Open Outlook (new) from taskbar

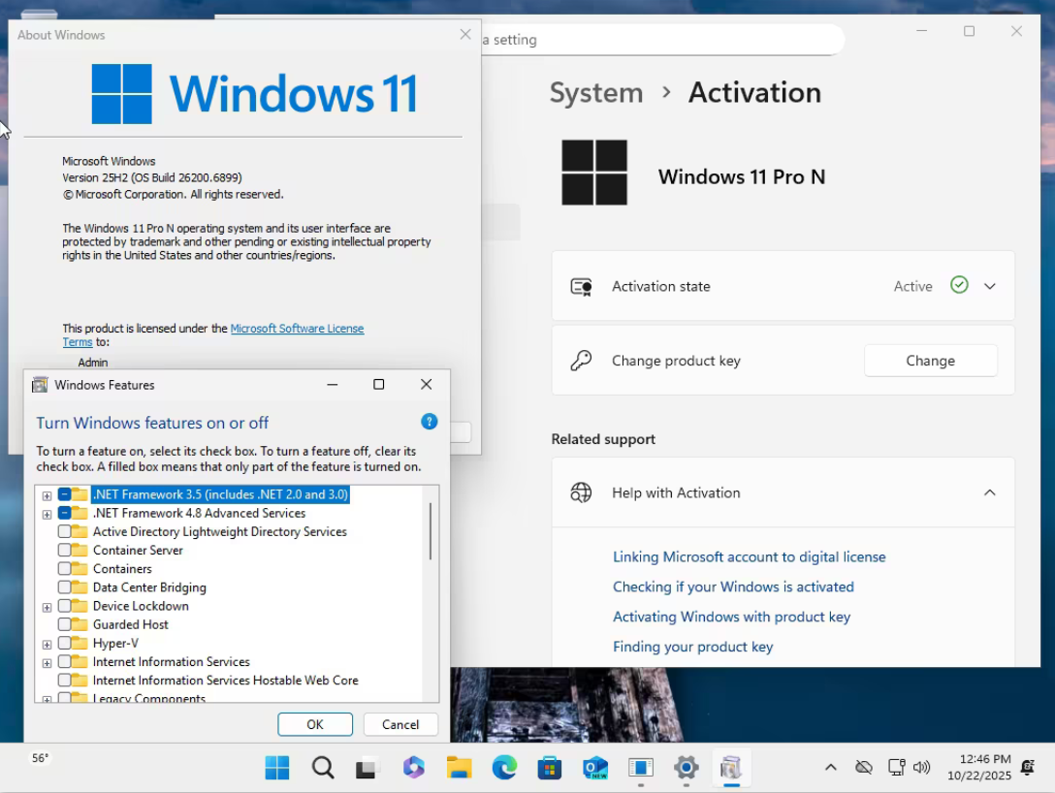(594, 768)
